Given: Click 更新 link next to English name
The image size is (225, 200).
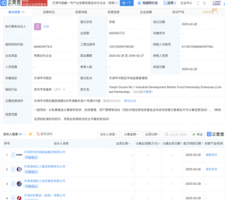Looking at the screenshot, I should pyautogui.click(x=148, y=92).
